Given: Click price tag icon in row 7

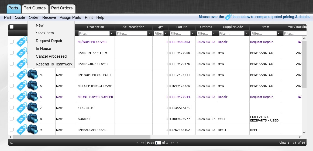Looking at the screenshot, I should (22, 108).
